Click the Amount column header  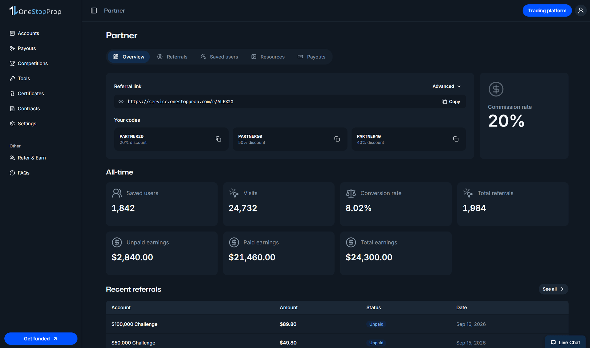click(289, 307)
